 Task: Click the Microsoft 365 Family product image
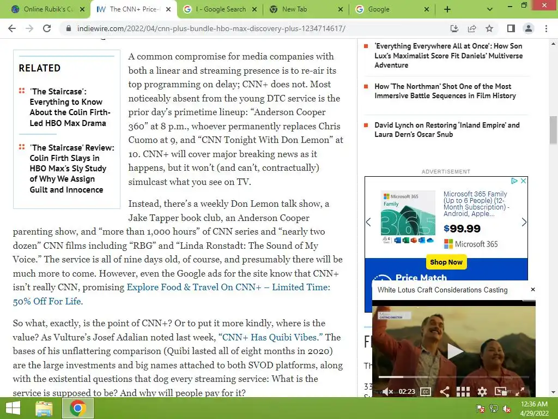pos(408,217)
